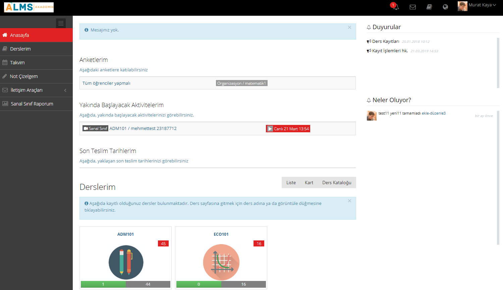503x290 pixels.
Task: Open the notifications bell icon
Action: 395,7
